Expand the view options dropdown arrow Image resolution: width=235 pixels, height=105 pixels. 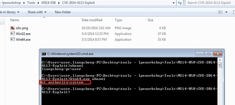pyautogui.click(x=226, y=12)
